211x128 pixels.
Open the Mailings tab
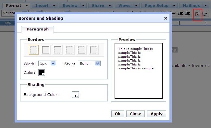(x=191, y=6)
